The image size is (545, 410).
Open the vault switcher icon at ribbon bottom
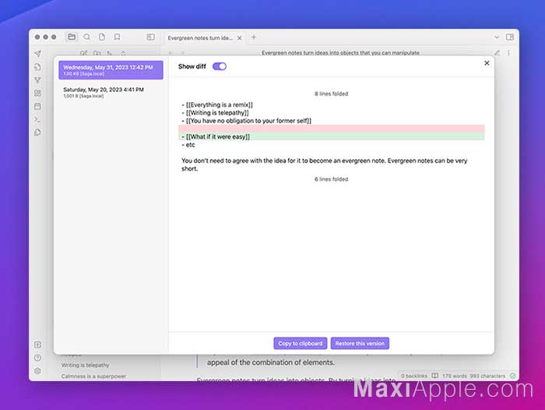point(37,345)
